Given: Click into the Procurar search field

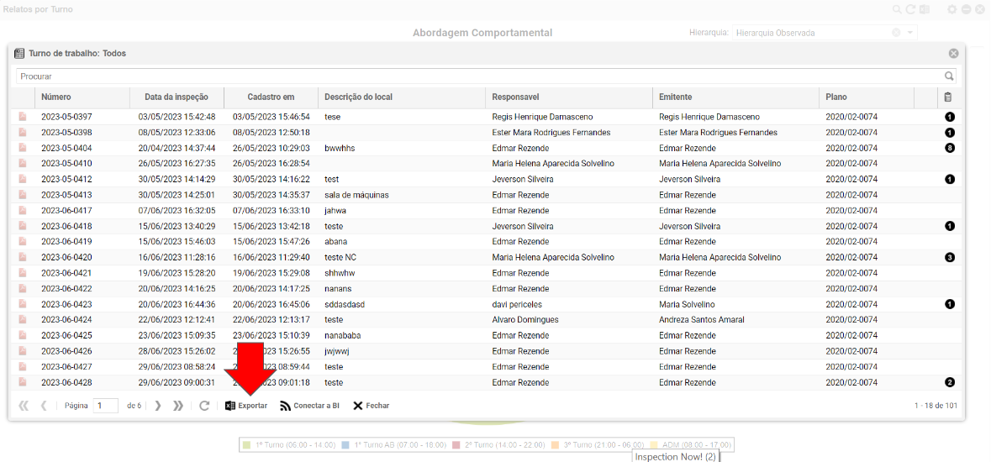Looking at the screenshot, I should 486,76.
